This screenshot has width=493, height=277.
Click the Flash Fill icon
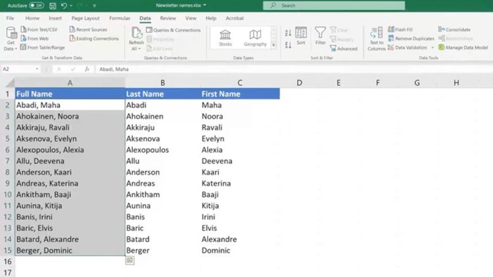coord(391,29)
